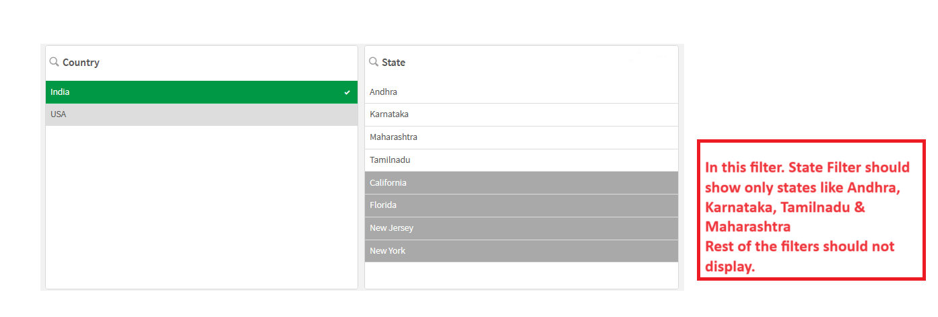Screen dimensions: 938x317
Task: Select Karnataka in the State filter
Action: point(521,114)
